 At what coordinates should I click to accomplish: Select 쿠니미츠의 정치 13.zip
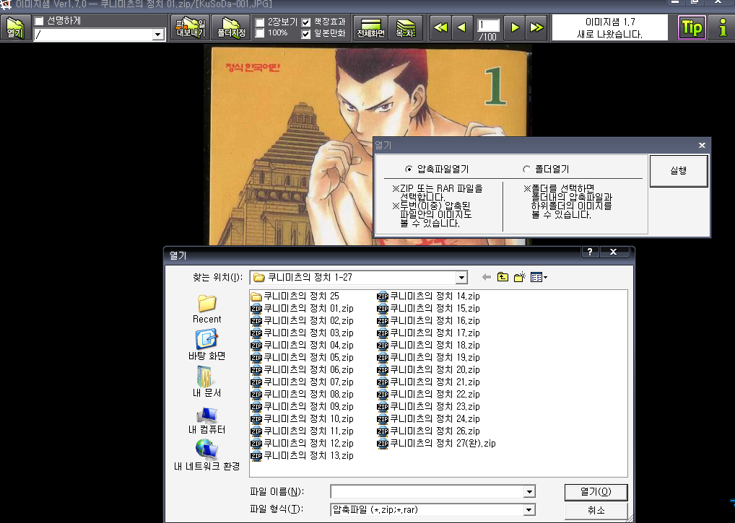point(302,455)
